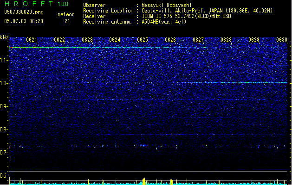Click the meteor count value 21

click(67, 21)
